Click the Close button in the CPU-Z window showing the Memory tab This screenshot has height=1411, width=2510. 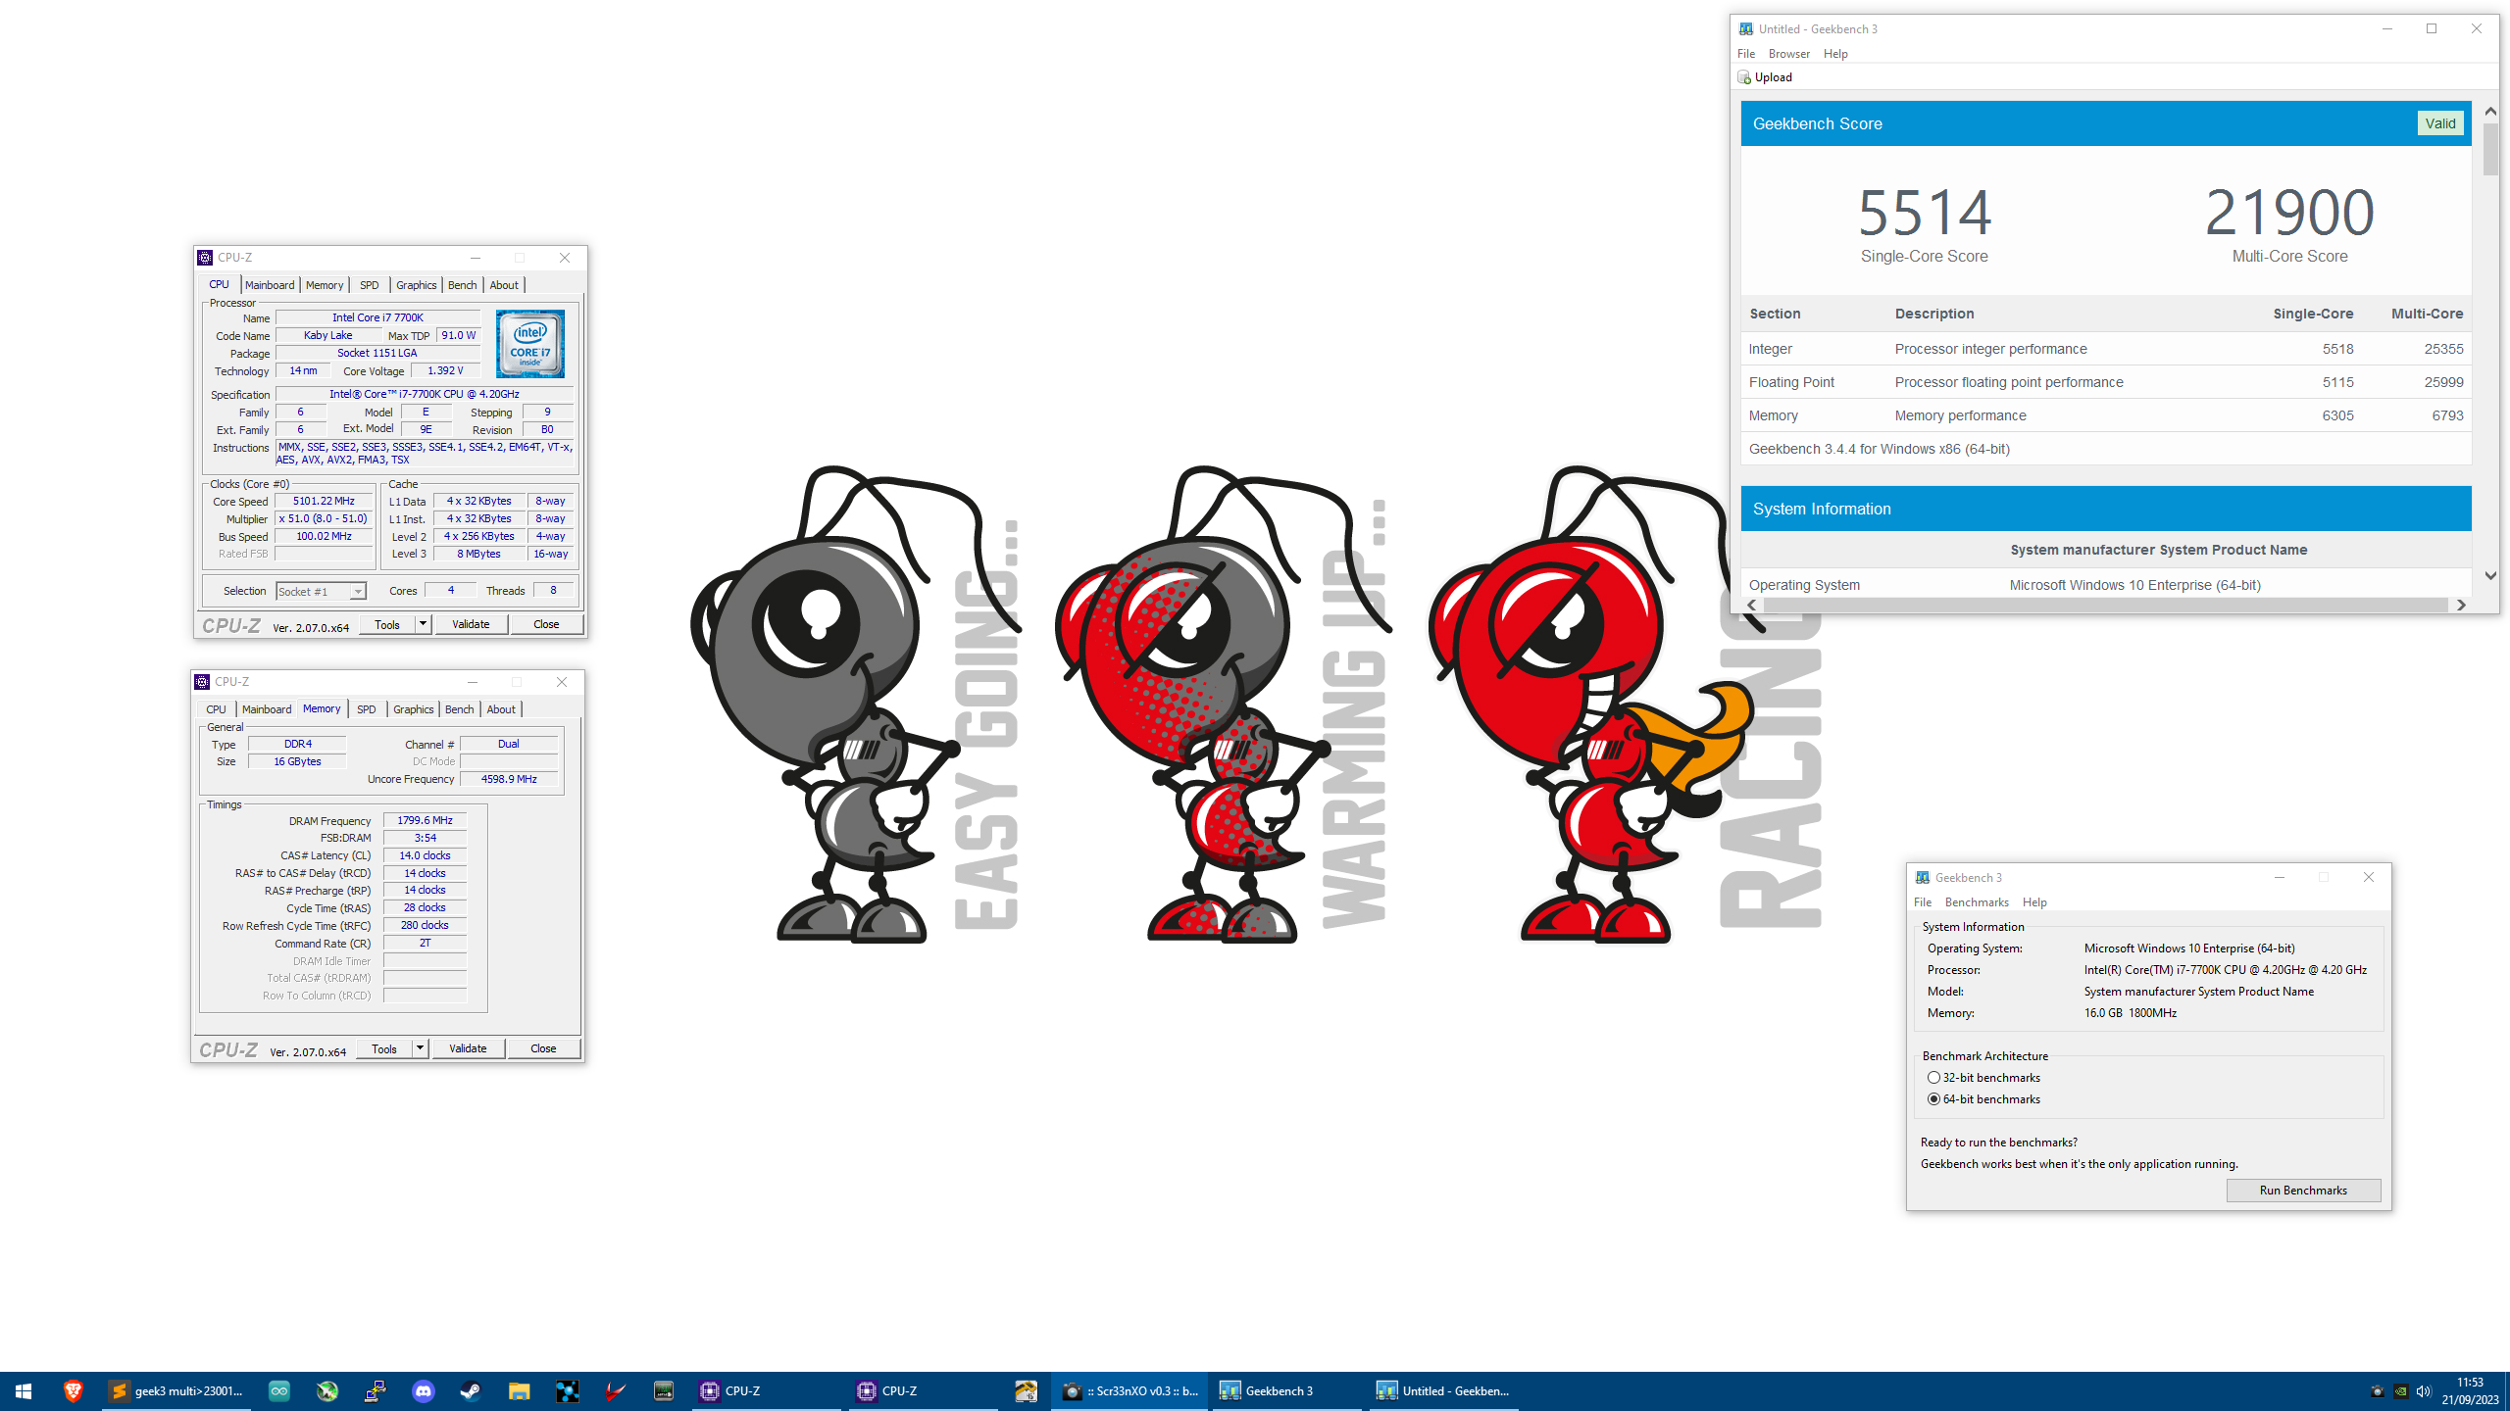point(543,1048)
